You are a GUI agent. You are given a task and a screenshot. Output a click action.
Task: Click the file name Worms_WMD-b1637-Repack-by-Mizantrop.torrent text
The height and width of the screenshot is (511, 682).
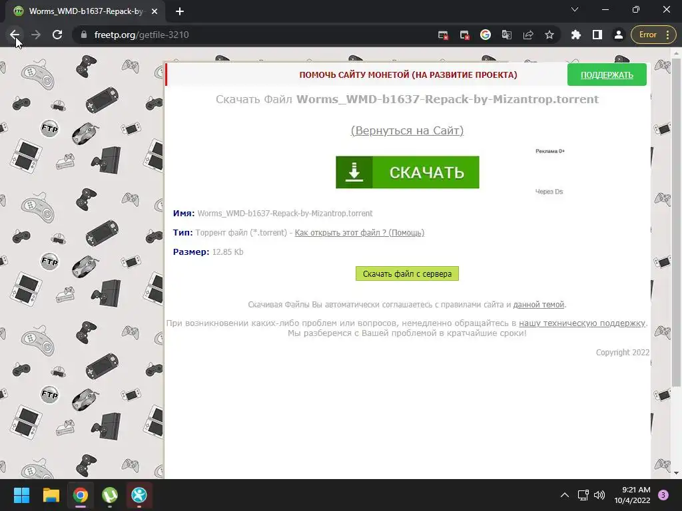tap(285, 214)
